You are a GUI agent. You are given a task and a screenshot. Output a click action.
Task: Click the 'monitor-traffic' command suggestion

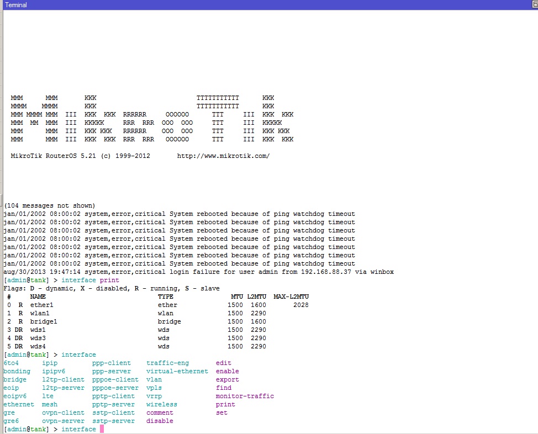click(x=245, y=396)
